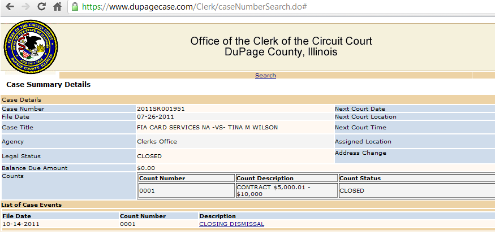Click the List of Case Events header

pyautogui.click(x=32, y=204)
